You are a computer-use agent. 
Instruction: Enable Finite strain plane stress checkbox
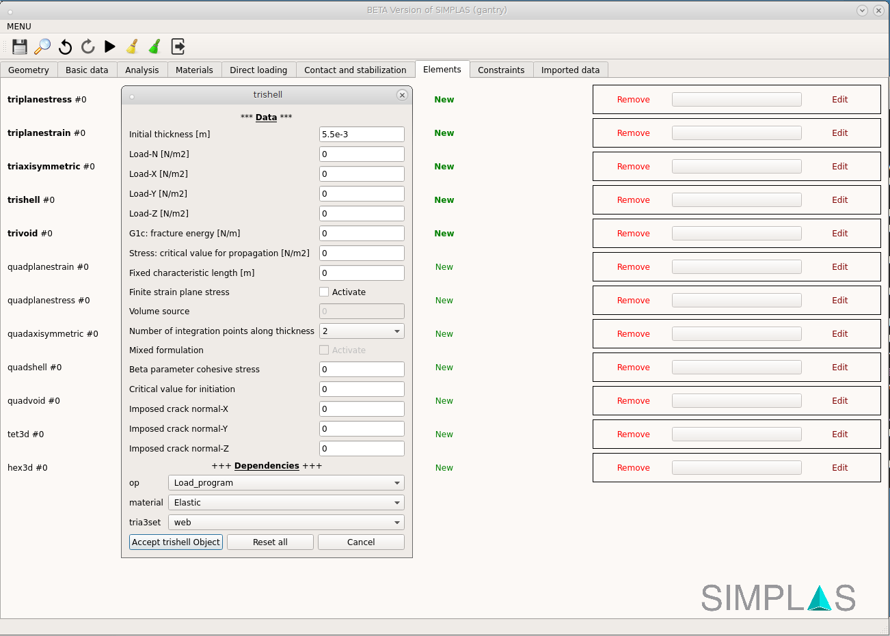click(x=324, y=292)
